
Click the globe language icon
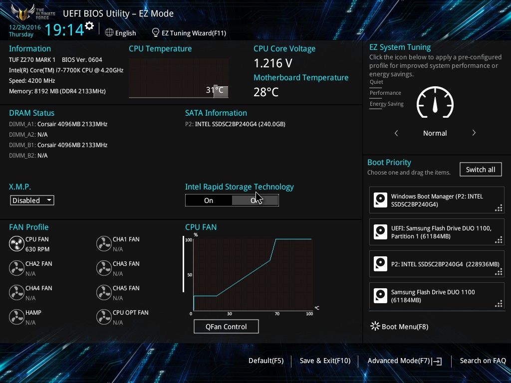(x=109, y=32)
